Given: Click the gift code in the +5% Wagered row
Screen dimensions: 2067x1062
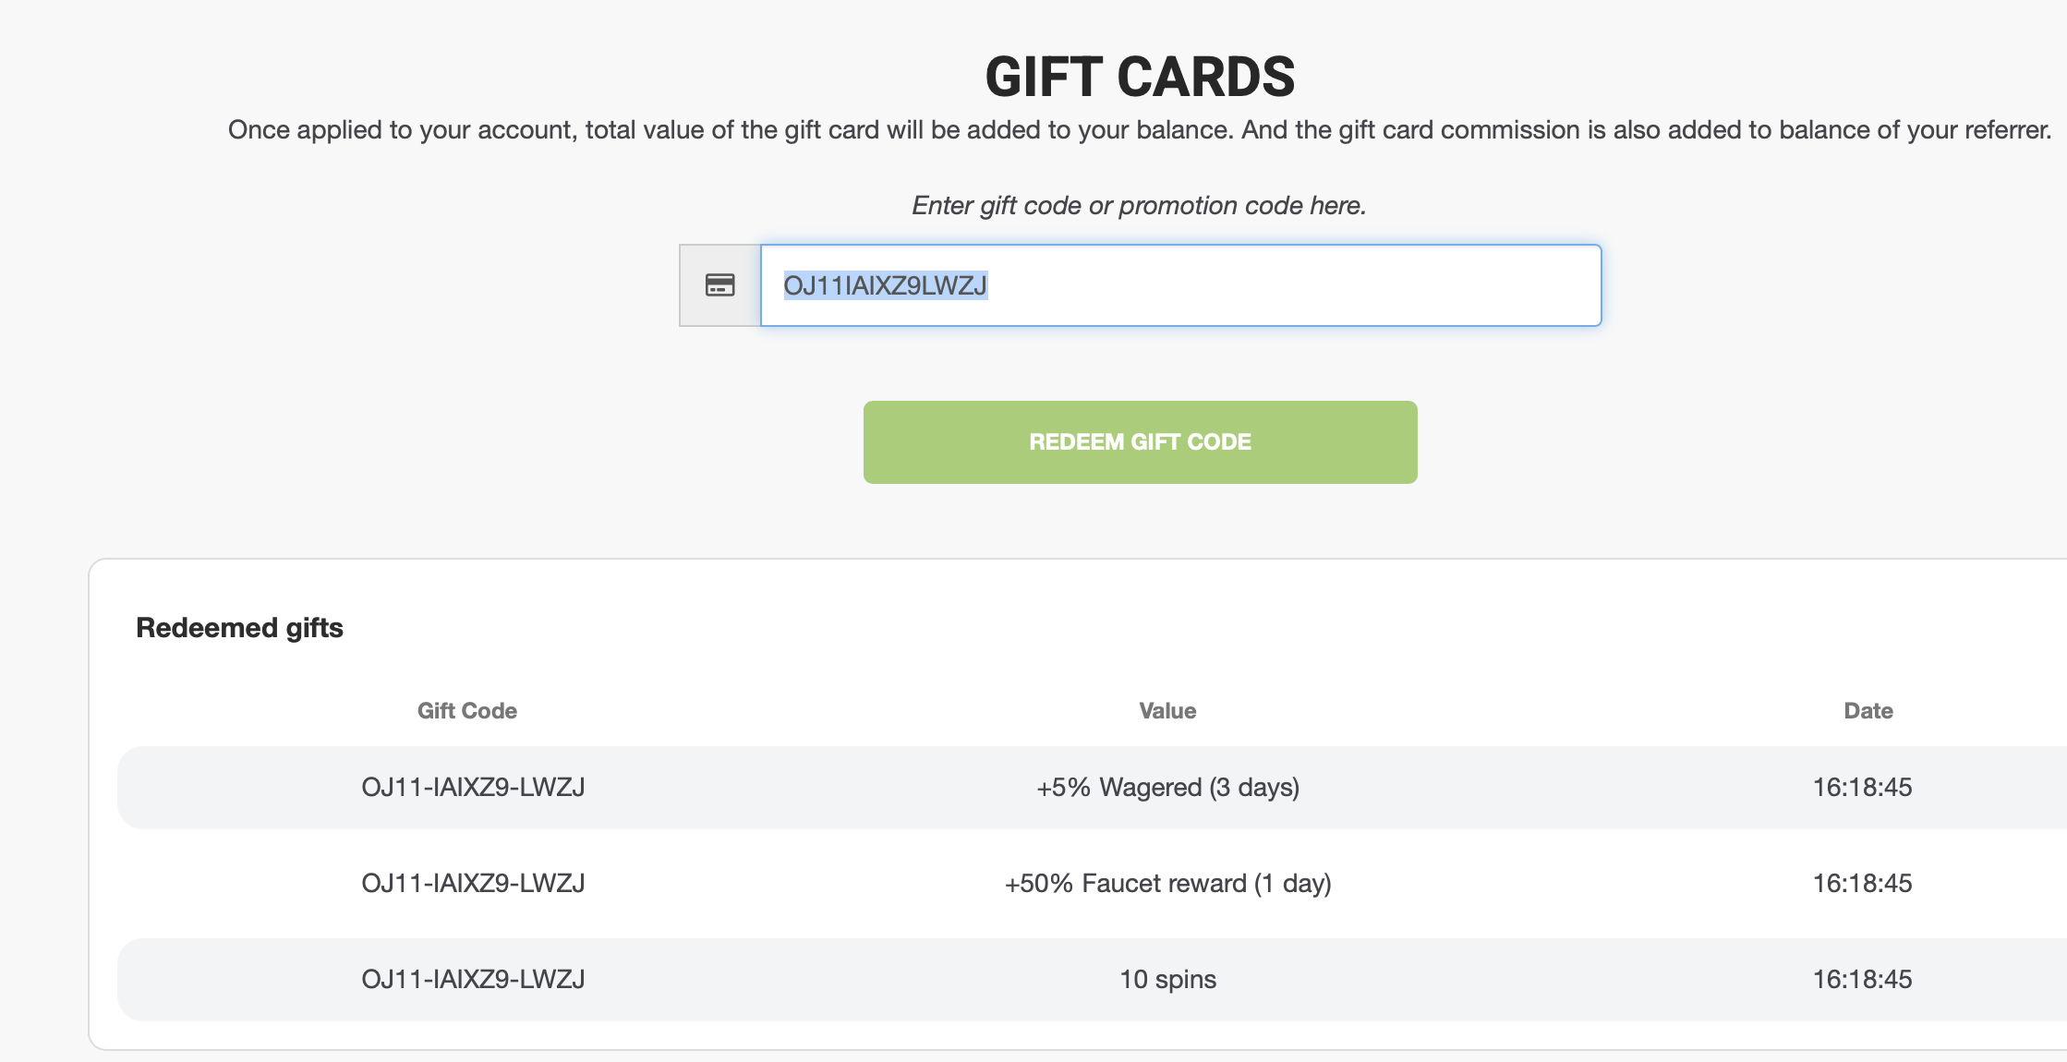Looking at the screenshot, I should tap(473, 788).
